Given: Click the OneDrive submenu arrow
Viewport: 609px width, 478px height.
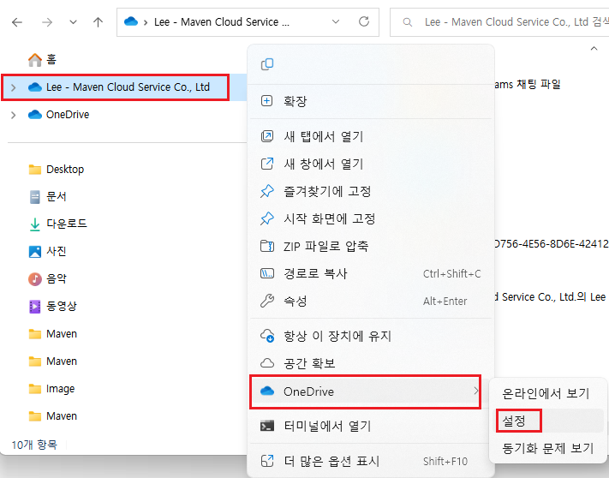Looking at the screenshot, I should click(x=475, y=391).
